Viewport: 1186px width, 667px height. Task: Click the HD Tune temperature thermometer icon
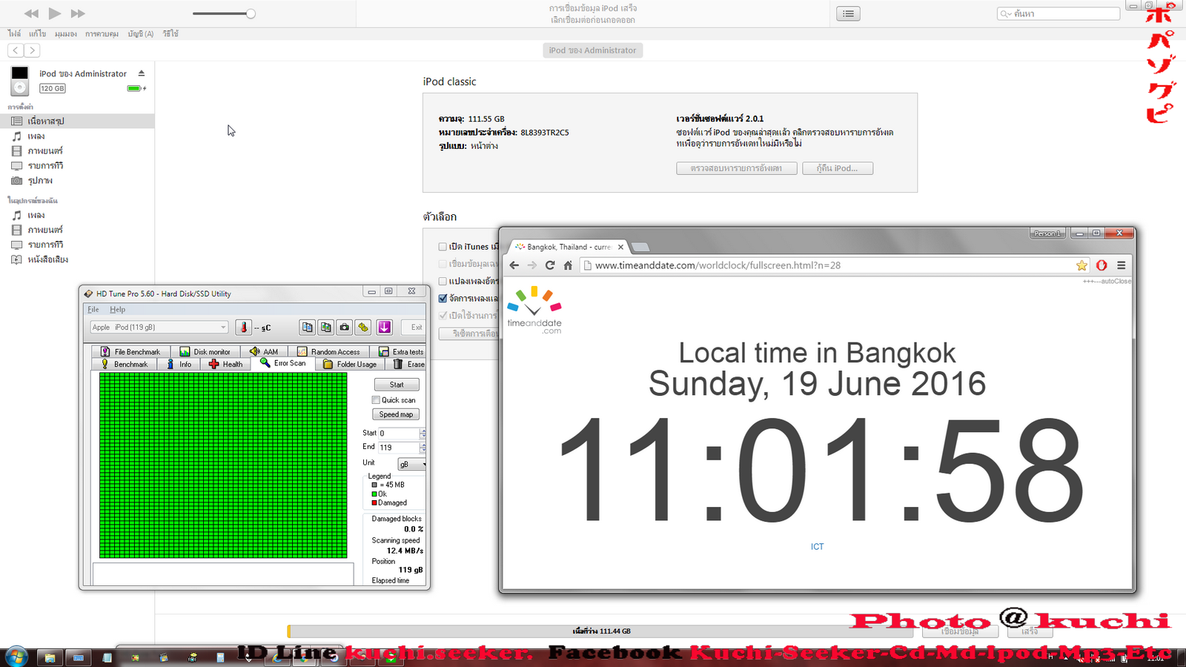pos(243,327)
